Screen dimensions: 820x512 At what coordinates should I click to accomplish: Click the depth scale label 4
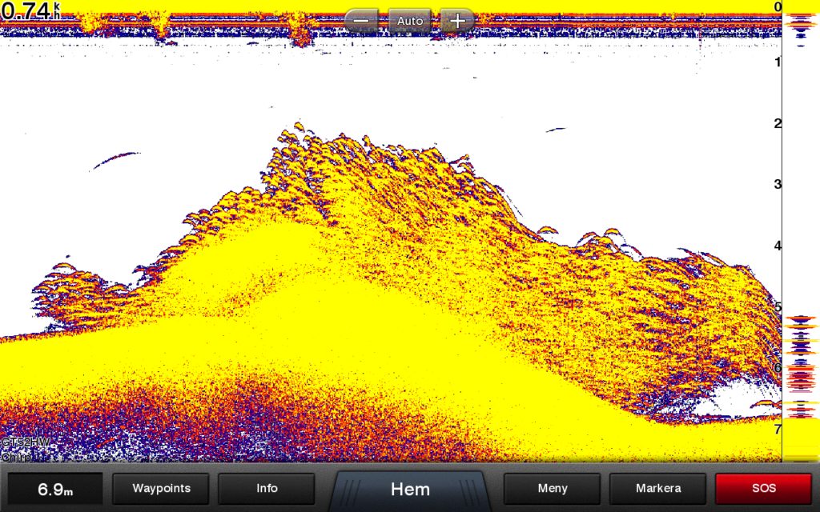pos(777,246)
